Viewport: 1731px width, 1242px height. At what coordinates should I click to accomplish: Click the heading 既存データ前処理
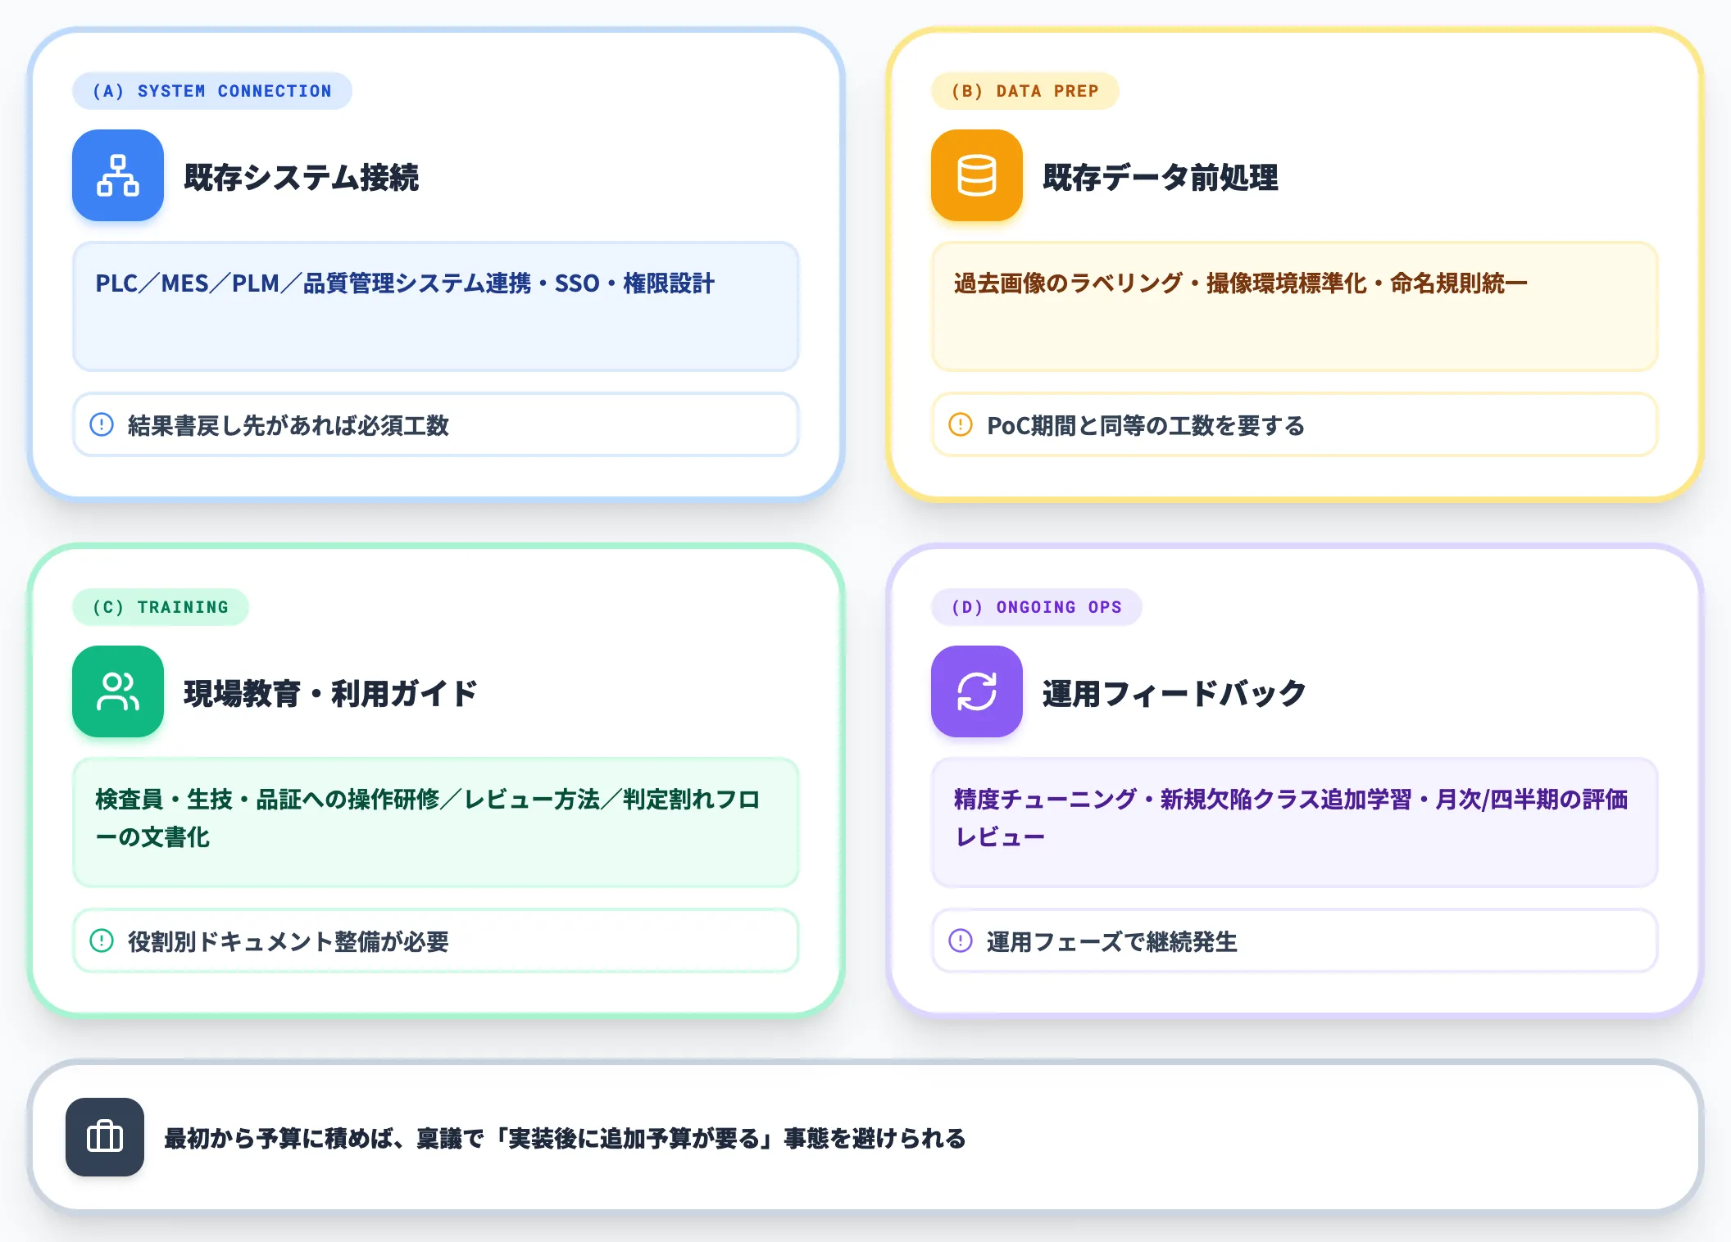click(x=1161, y=177)
